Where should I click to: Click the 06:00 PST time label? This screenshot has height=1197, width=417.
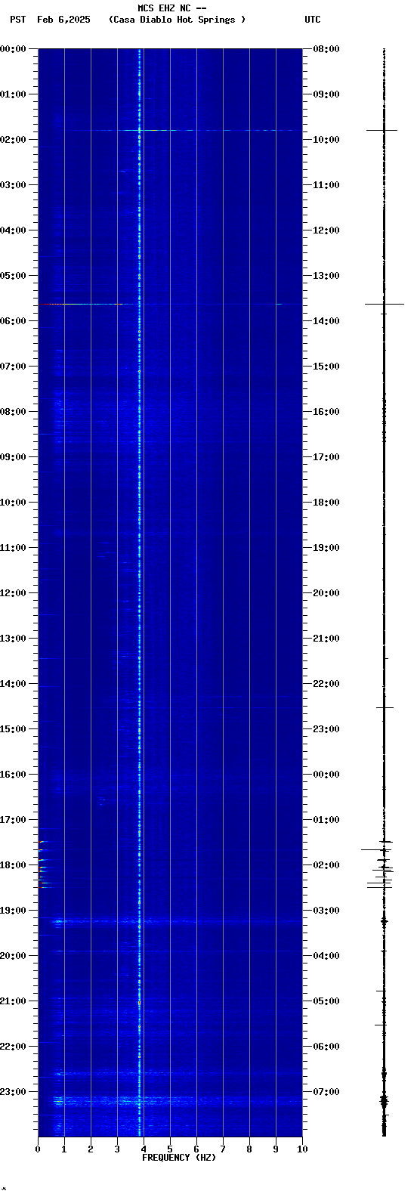14,321
